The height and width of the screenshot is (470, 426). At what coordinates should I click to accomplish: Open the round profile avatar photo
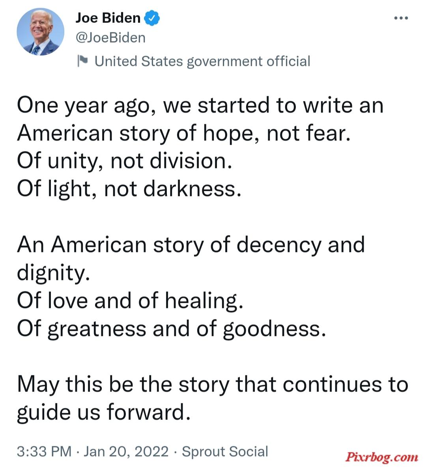pyautogui.click(x=41, y=32)
